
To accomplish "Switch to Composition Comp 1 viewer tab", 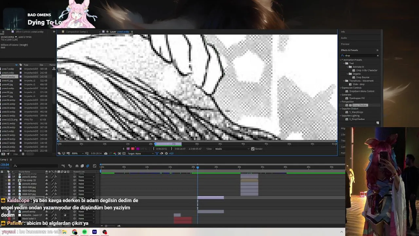I will [x=77, y=32].
